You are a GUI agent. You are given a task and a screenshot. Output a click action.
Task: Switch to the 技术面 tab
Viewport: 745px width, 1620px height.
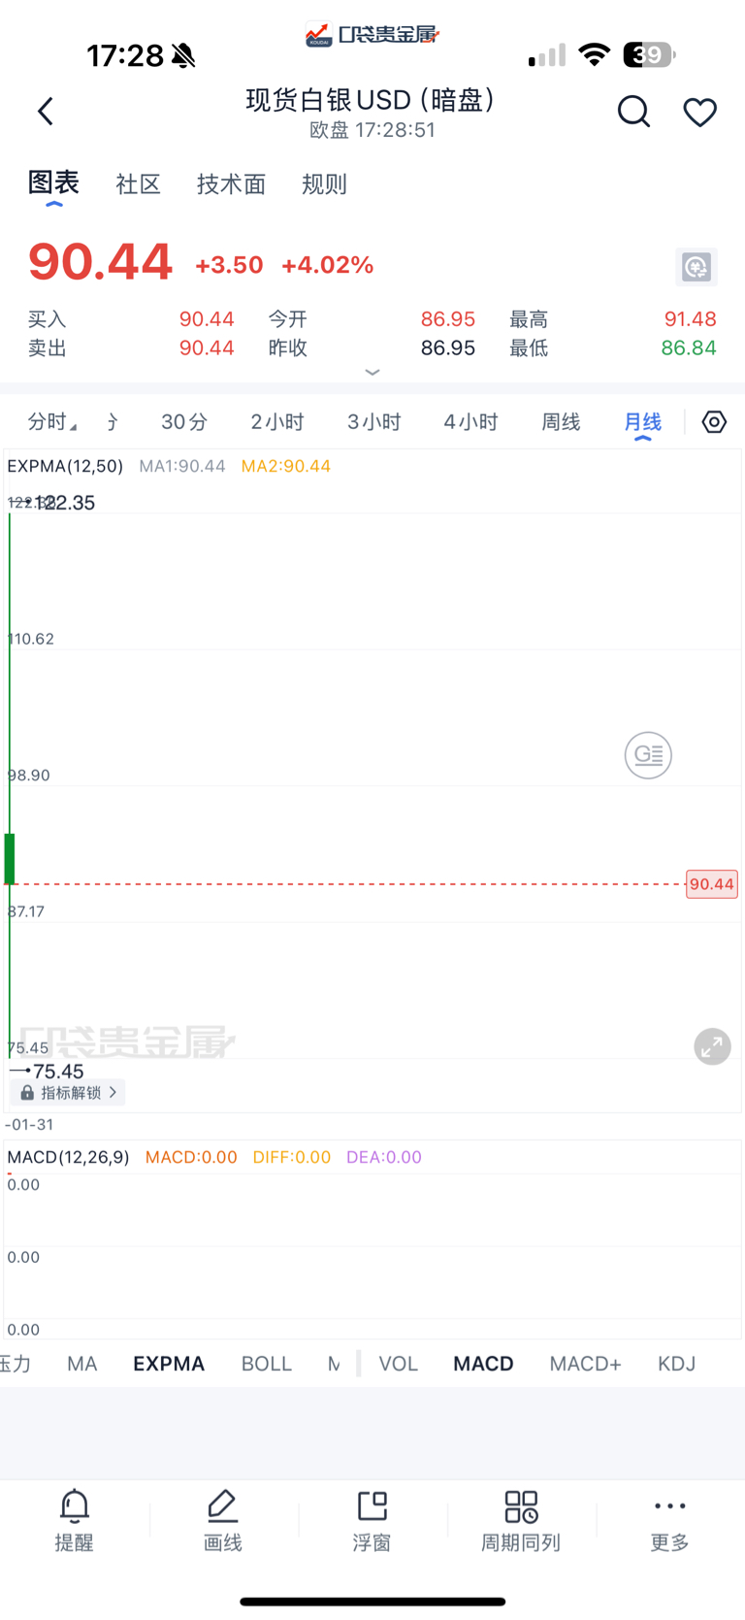[x=231, y=184]
